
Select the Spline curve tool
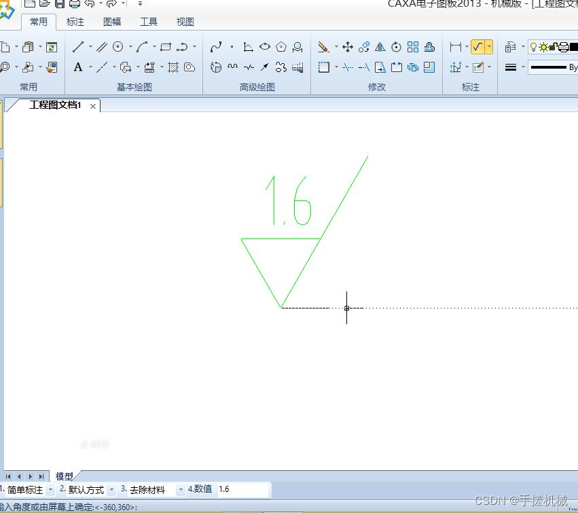click(x=216, y=47)
